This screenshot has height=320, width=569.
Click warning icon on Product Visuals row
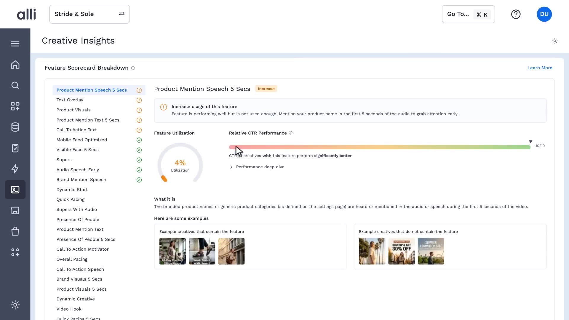coord(139,110)
